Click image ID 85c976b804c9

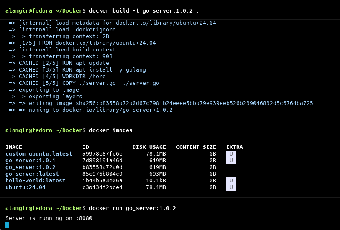point(102,174)
